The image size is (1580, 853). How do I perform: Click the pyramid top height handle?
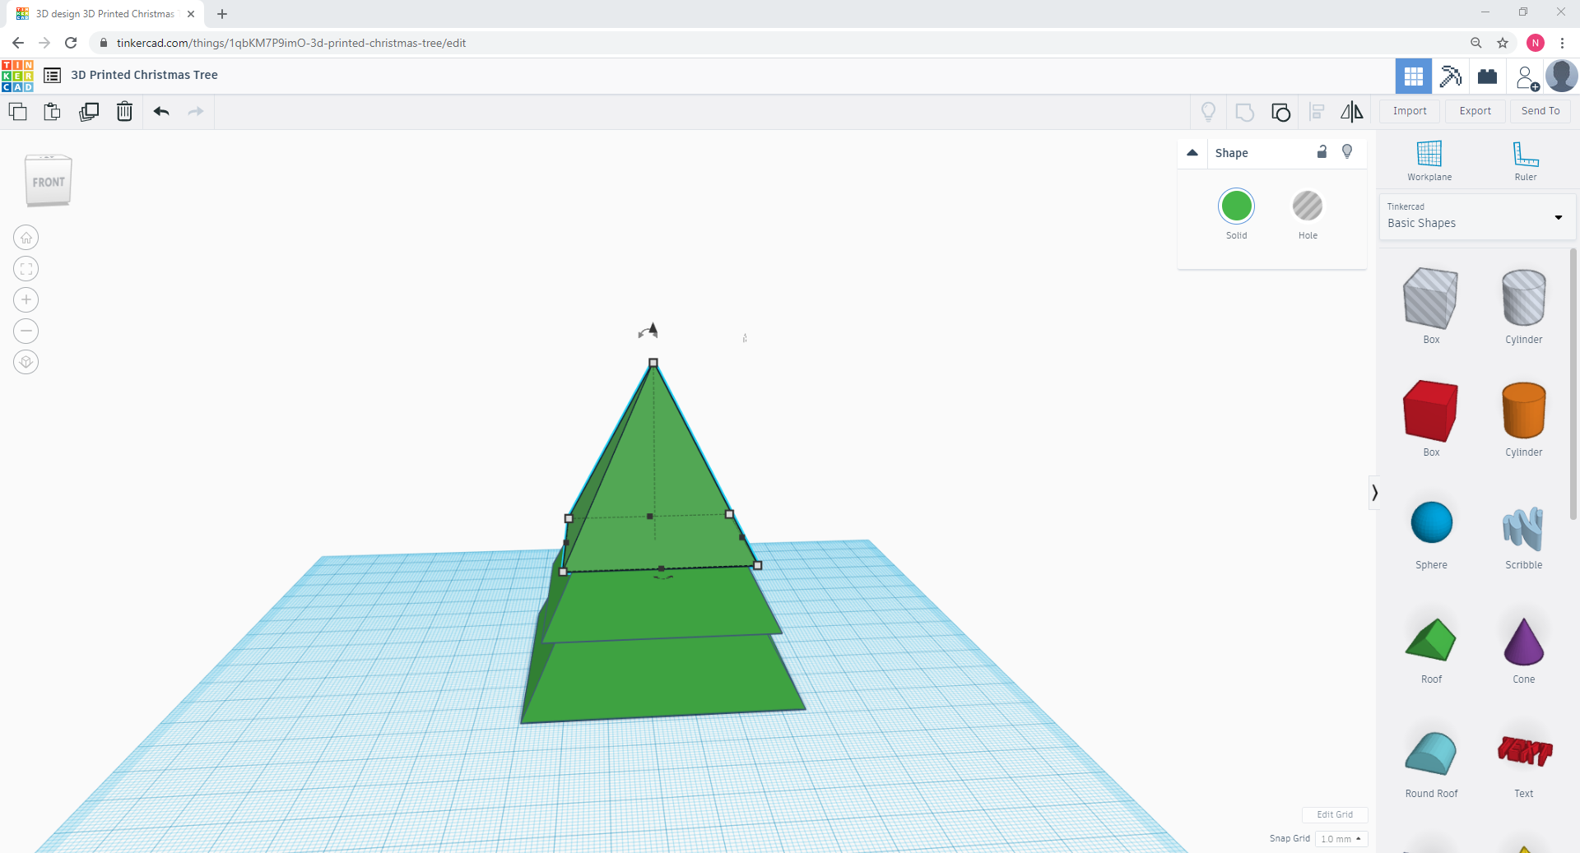[x=653, y=362]
